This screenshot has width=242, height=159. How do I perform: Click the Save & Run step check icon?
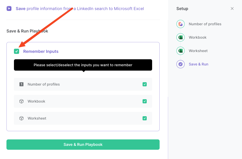[x=181, y=64]
